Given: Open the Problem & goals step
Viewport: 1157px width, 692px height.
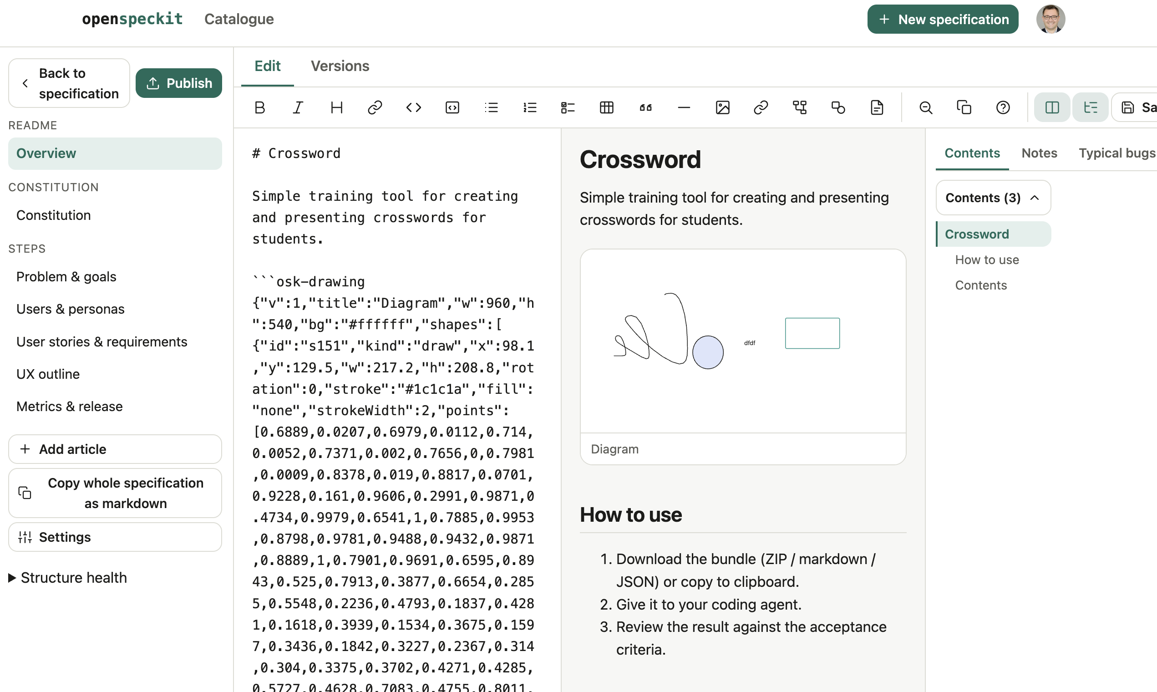Looking at the screenshot, I should 115,277.
